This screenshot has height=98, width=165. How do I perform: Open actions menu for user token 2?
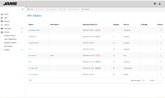tap(160, 55)
